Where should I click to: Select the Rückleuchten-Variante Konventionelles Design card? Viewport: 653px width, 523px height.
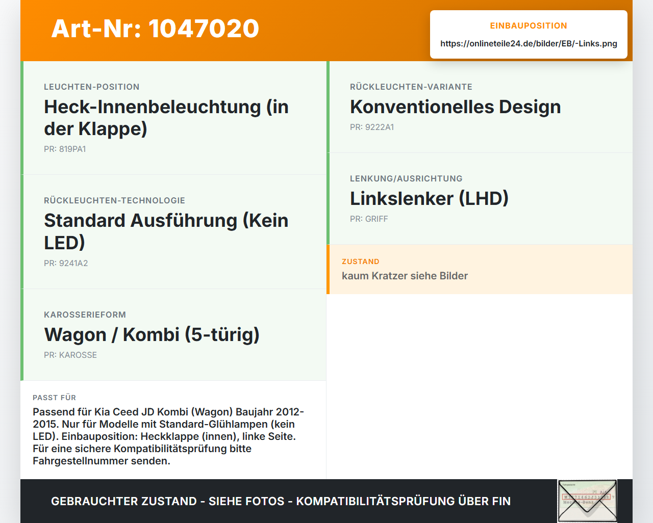480,107
